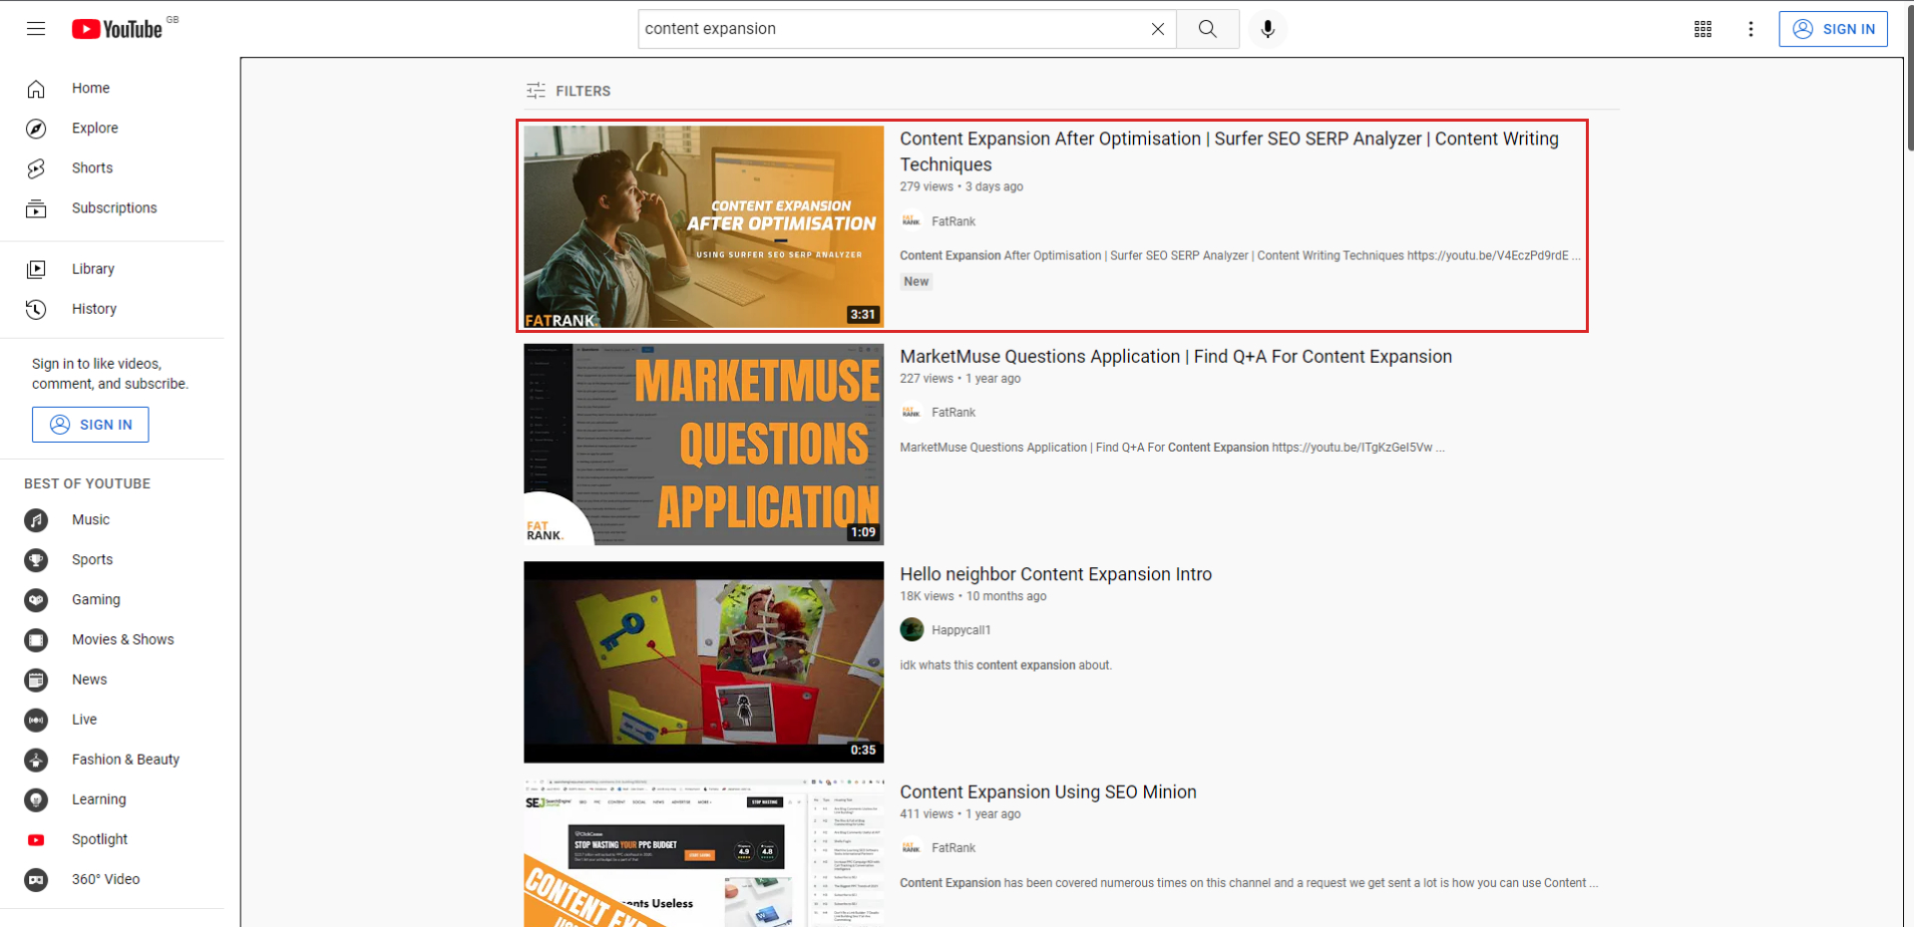Visit the Happycall1 channel

click(960, 630)
